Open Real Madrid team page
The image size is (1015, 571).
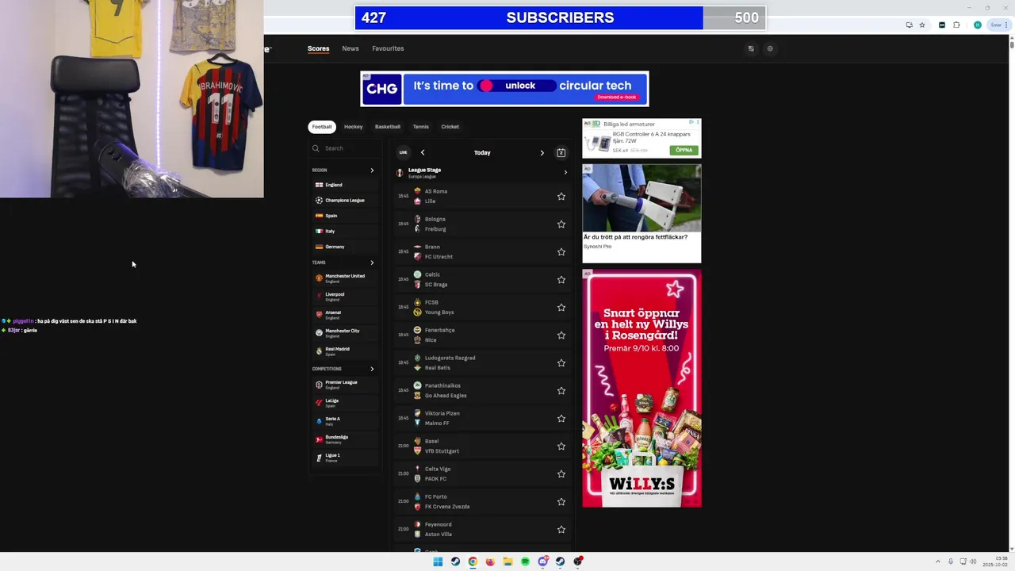point(344,351)
